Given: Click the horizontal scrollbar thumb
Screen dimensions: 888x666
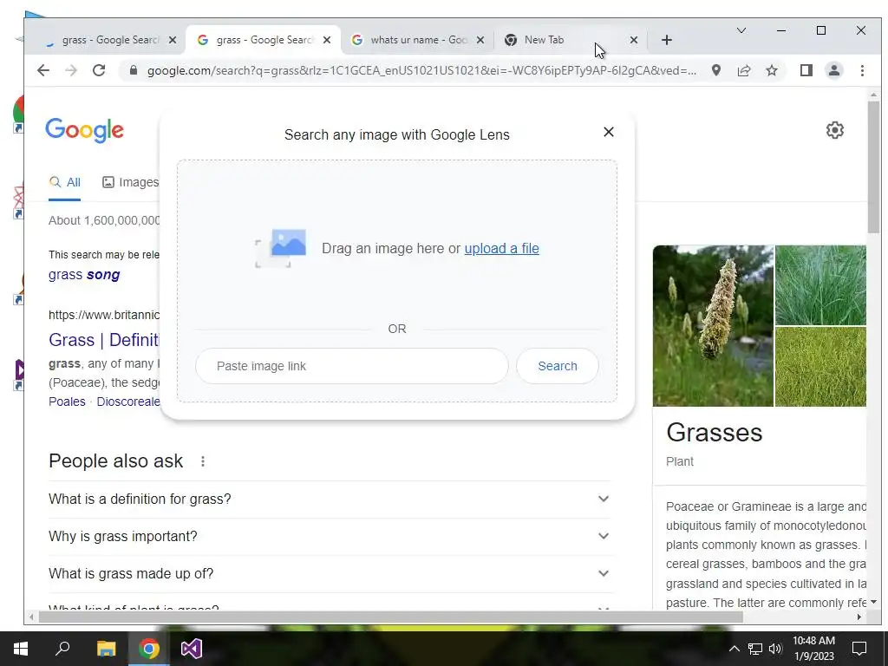Looking at the screenshot, I should click(x=390, y=617).
